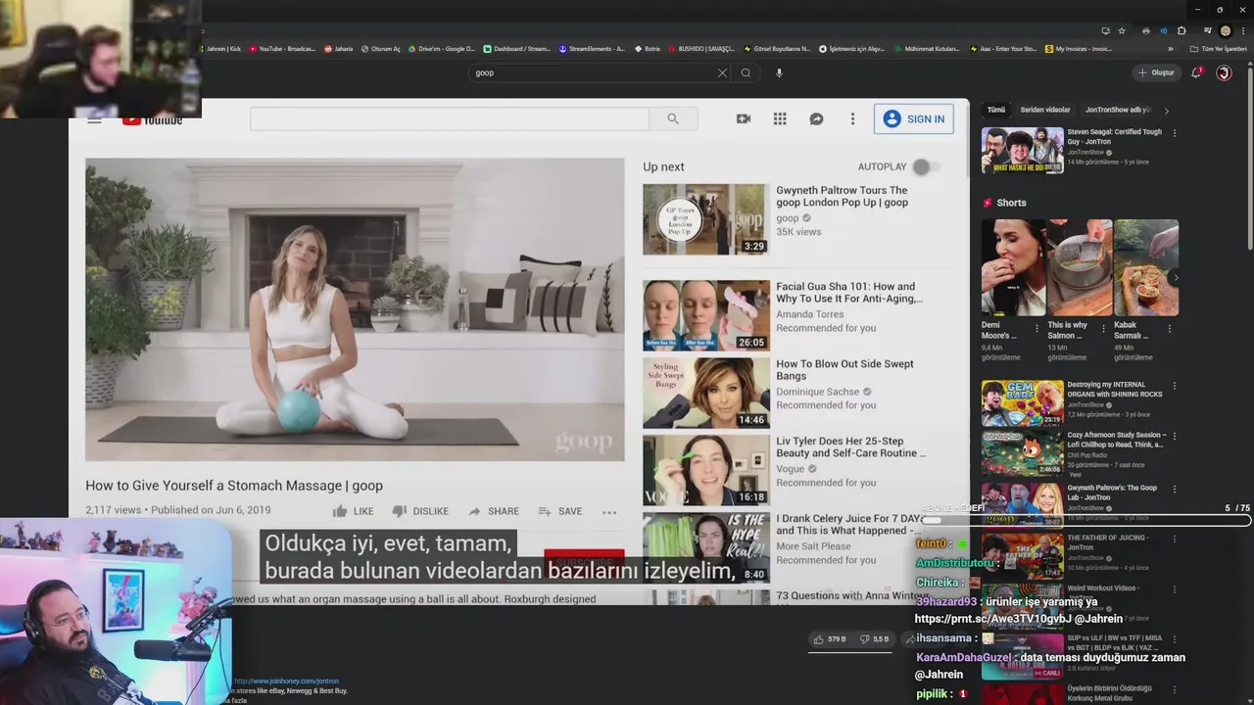Click the SIGN IN button
This screenshot has height=705, width=1254.
click(914, 118)
